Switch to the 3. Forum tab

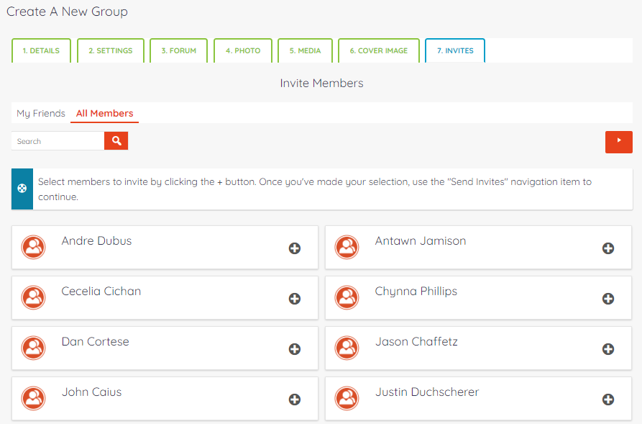[179, 51]
